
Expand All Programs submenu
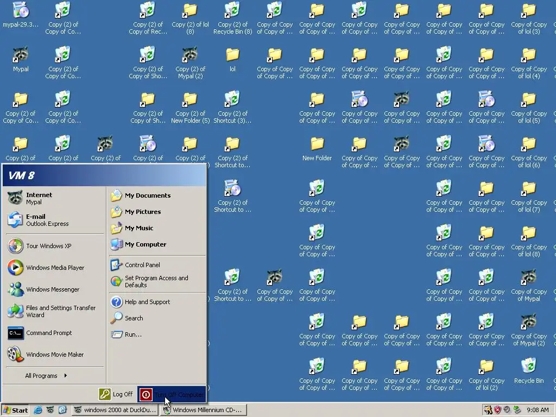[46, 376]
